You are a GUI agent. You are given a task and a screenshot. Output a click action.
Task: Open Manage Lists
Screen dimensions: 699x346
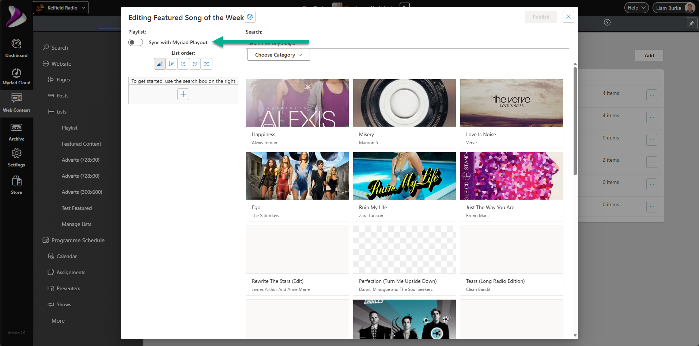[x=76, y=224]
